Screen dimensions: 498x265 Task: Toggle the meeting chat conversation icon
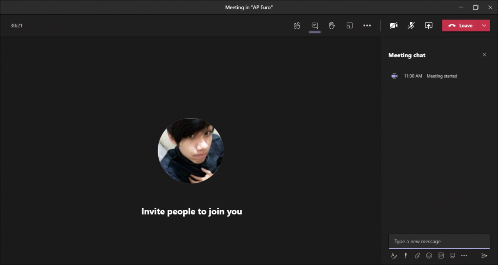[315, 26]
